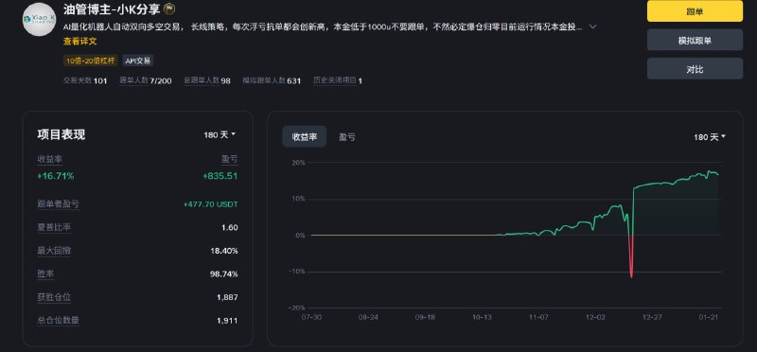Viewport: 757px width, 352px height.
Task: Click the +835.51 profit value
Action: click(x=220, y=176)
